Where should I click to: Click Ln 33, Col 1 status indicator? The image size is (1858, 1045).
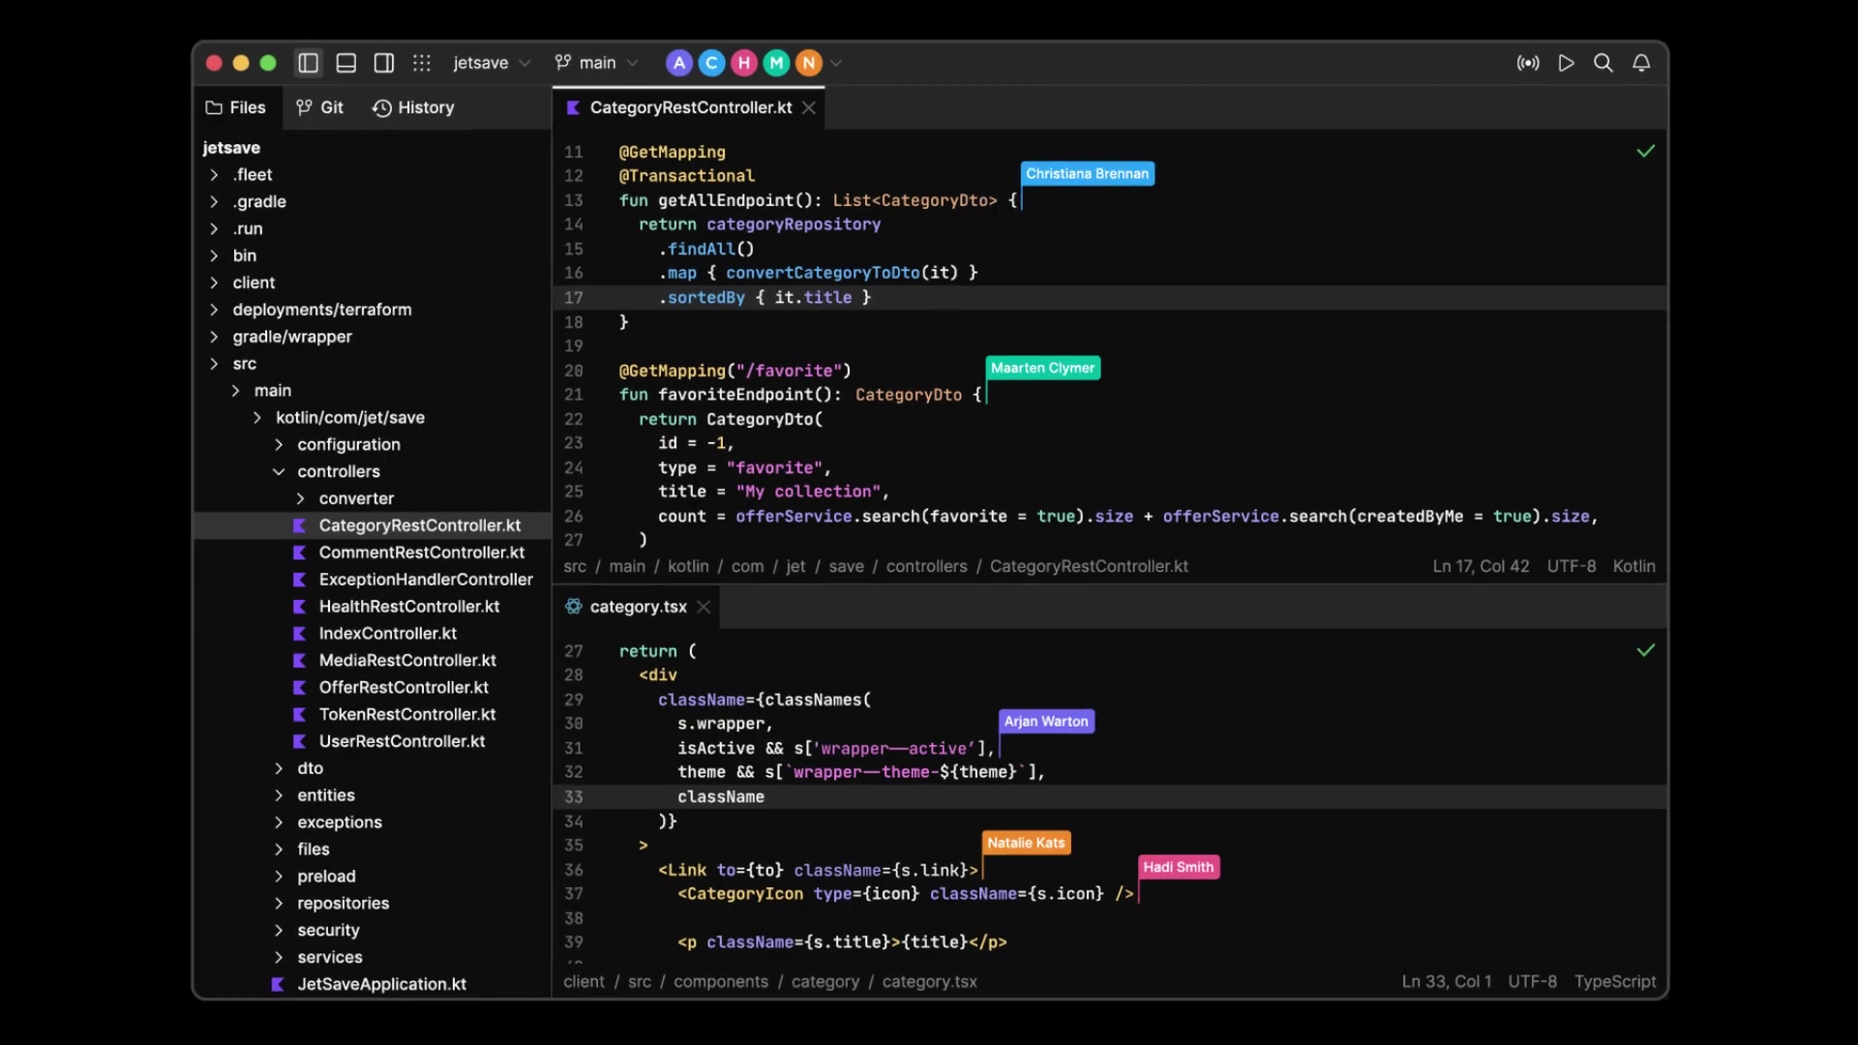click(1447, 981)
